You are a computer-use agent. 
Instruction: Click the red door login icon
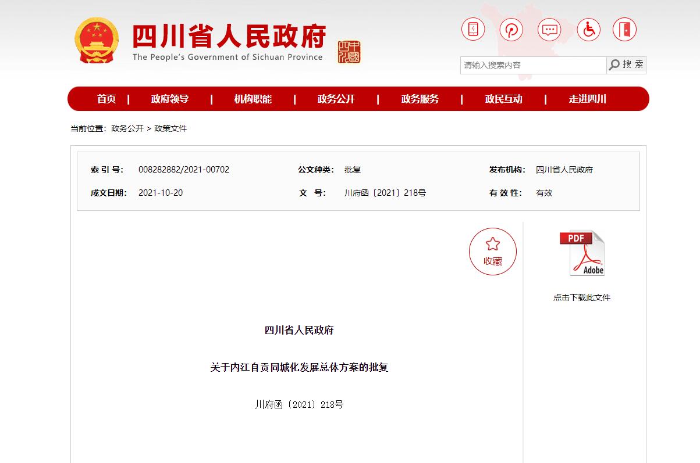(x=625, y=29)
